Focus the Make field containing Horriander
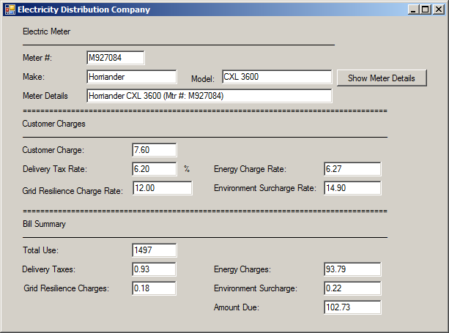The width and height of the screenshot is (449, 333). click(132, 77)
